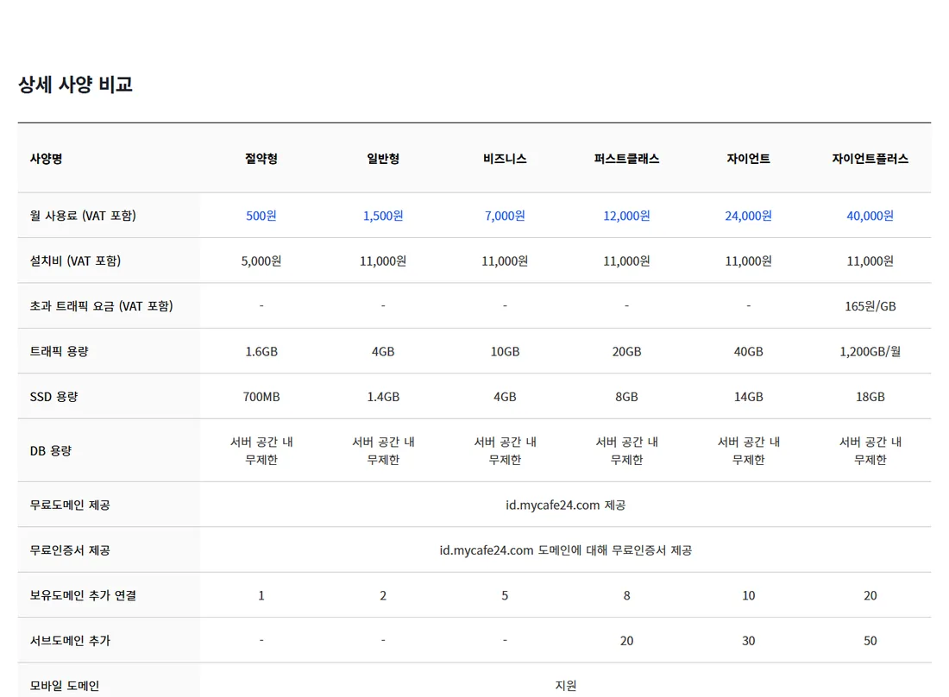Click the 모바일 도메인 row label
The width and height of the screenshot is (949, 697).
[x=64, y=686]
